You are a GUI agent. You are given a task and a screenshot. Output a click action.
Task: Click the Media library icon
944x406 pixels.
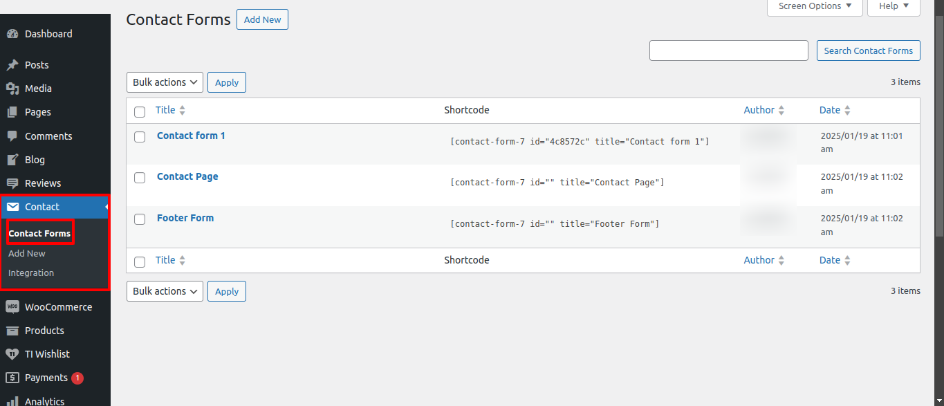click(12, 89)
